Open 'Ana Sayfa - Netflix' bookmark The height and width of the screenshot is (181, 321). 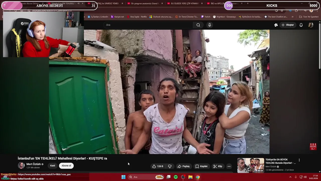(137, 17)
